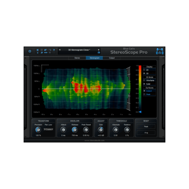189x189 pixels.
Task: Undo last change with the undo arrow
Action: (46, 50)
